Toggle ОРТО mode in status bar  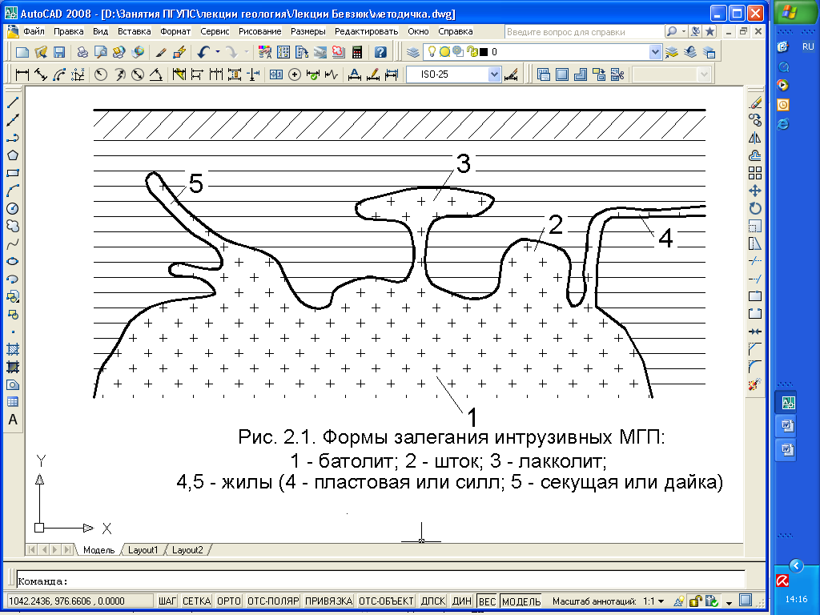point(229,601)
